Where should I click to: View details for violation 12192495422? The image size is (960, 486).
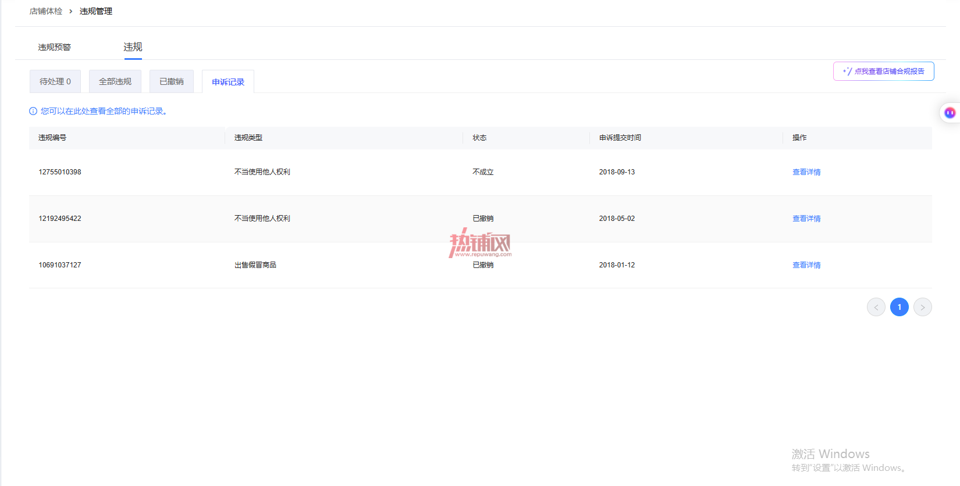[806, 219]
